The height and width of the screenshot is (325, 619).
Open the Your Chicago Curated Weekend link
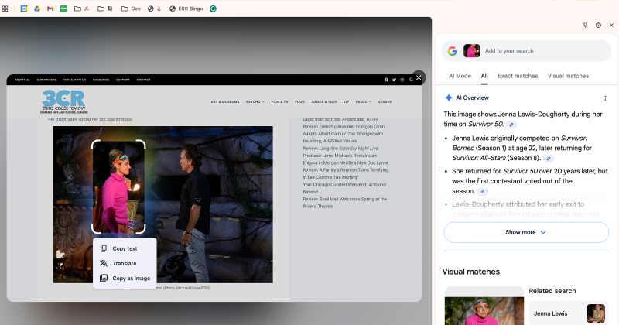coord(344,188)
